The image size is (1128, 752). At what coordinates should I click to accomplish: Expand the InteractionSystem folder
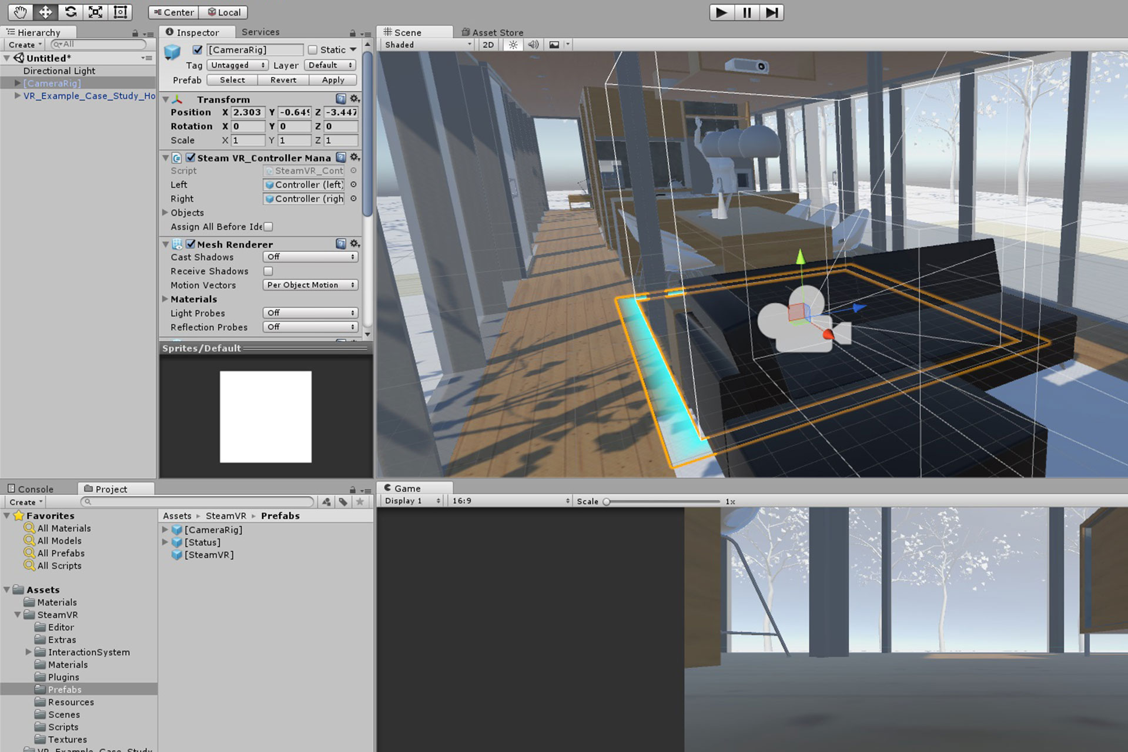28,652
